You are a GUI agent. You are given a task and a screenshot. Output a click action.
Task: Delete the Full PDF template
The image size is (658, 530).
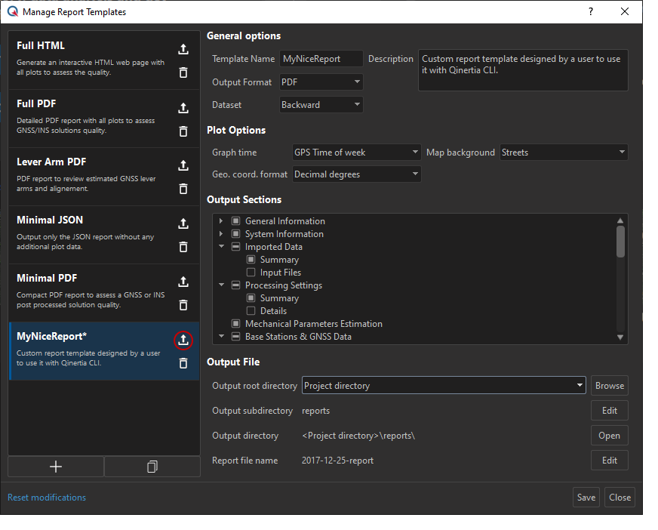coord(183,131)
